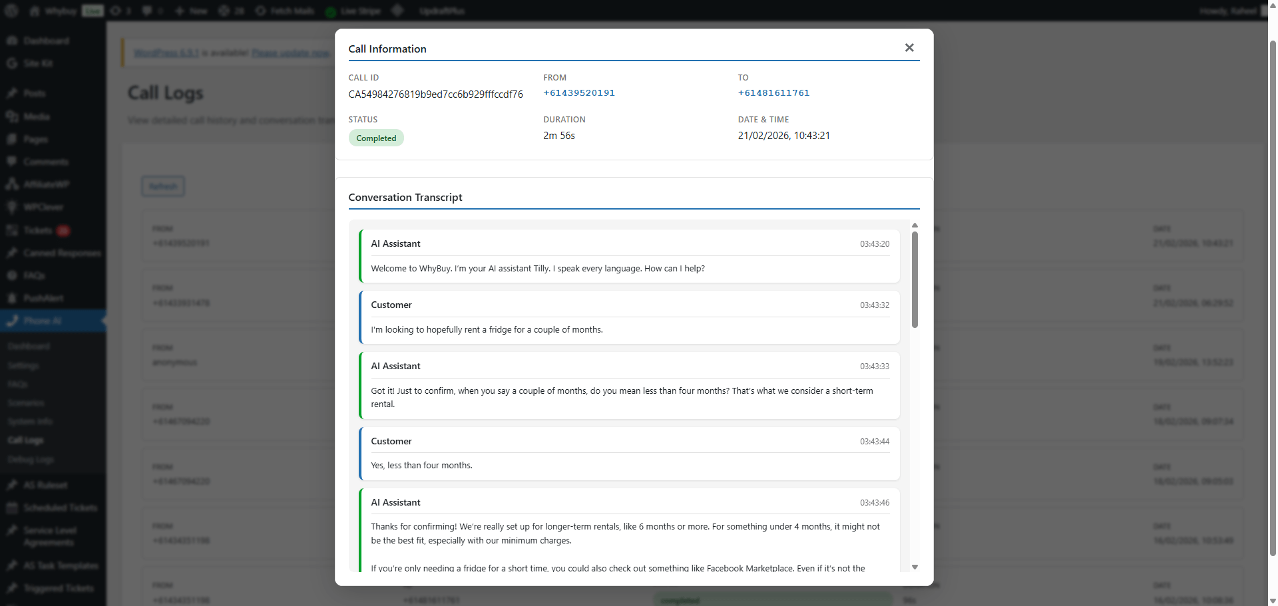Click the Refresh button on Call Logs
Image resolution: width=1278 pixels, height=606 pixels.
pos(163,186)
